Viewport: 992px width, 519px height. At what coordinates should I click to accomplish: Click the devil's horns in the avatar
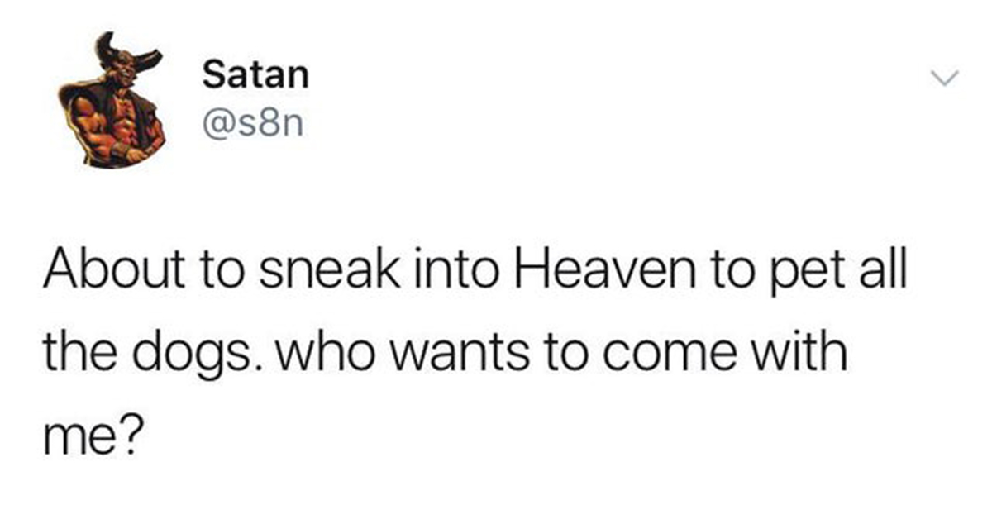click(x=128, y=52)
